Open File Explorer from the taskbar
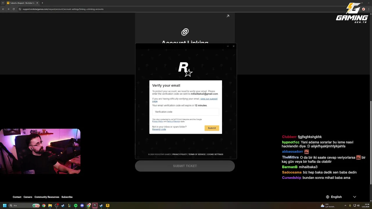The image size is (372, 209). [x=50, y=206]
